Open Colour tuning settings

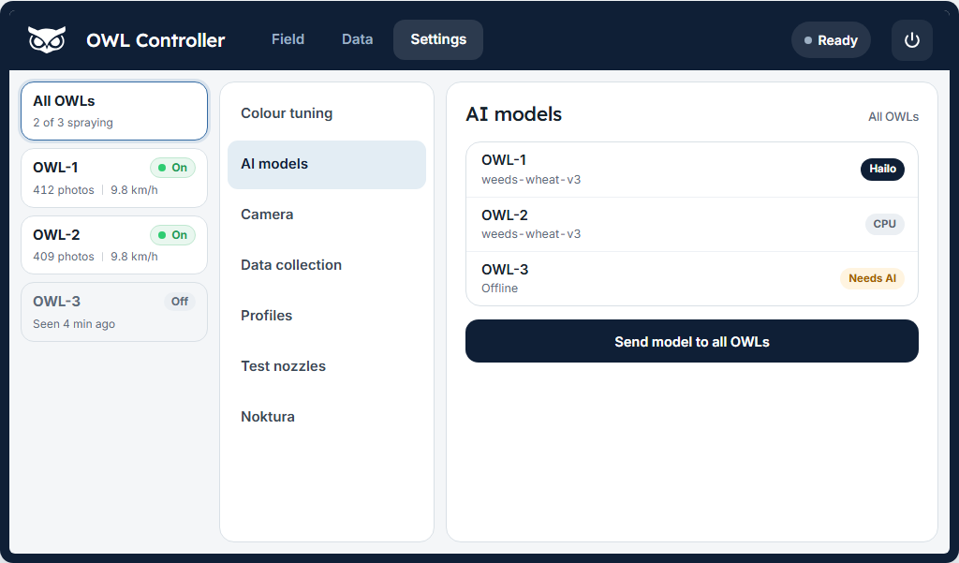click(327, 113)
